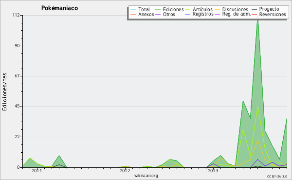Click the purple Otros line swatch

tap(158, 14)
